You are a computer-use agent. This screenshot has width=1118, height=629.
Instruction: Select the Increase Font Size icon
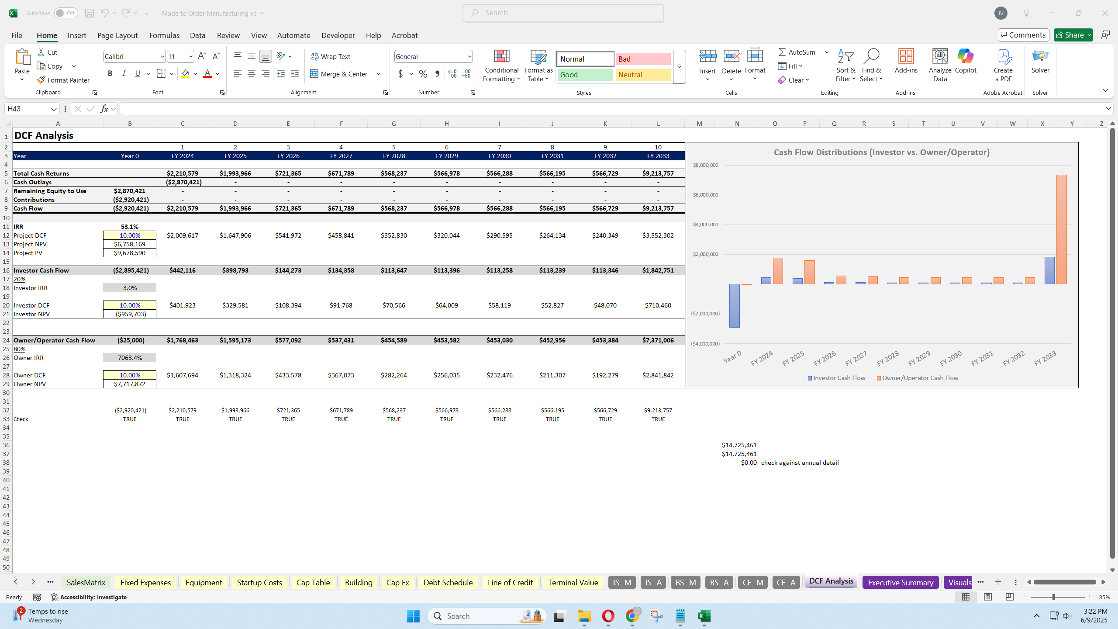tap(201, 56)
